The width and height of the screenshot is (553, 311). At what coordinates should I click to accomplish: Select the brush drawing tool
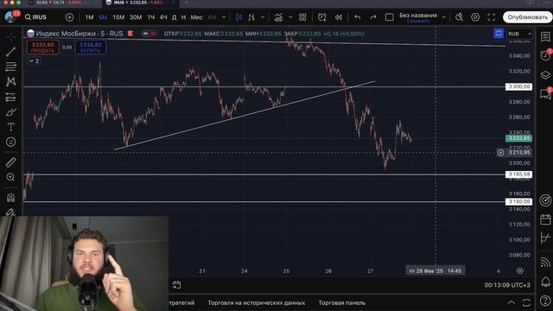(10, 112)
